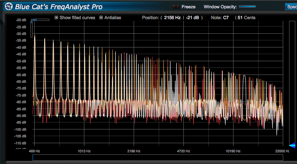Click the Blue Cat logo icon
Image resolution: width=297 pixels, height=164 pixels.
(x=8, y=6)
